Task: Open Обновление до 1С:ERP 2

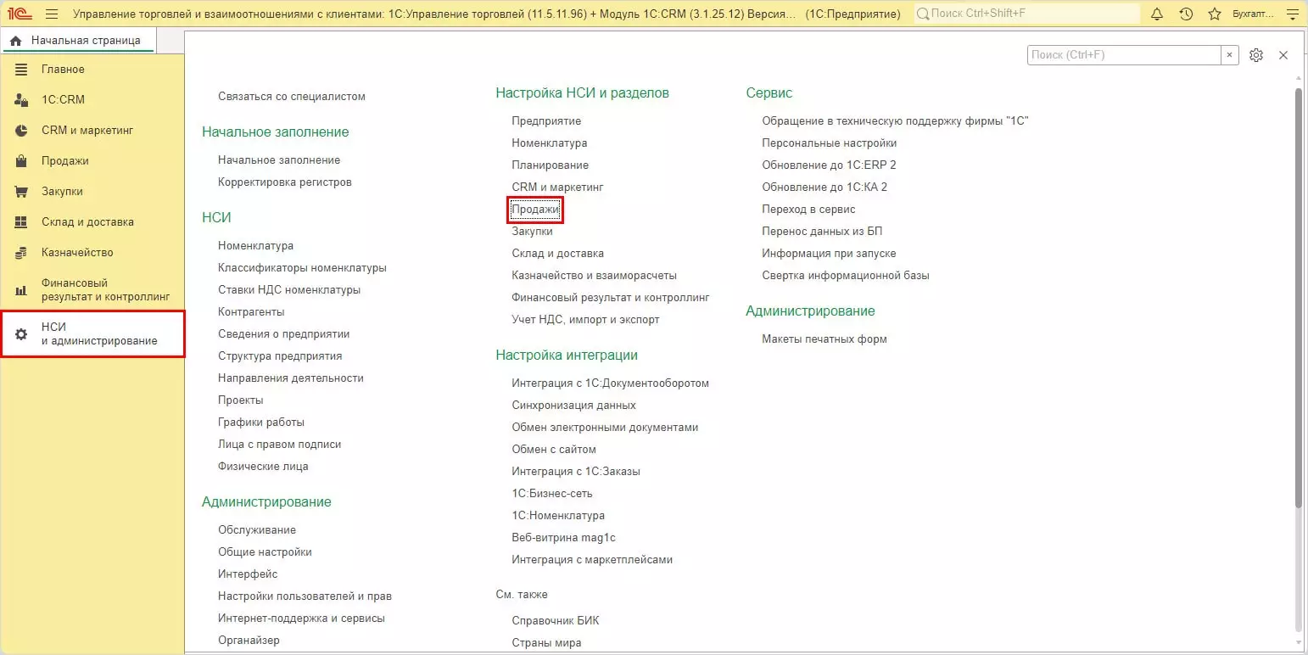Action: tap(829, 165)
